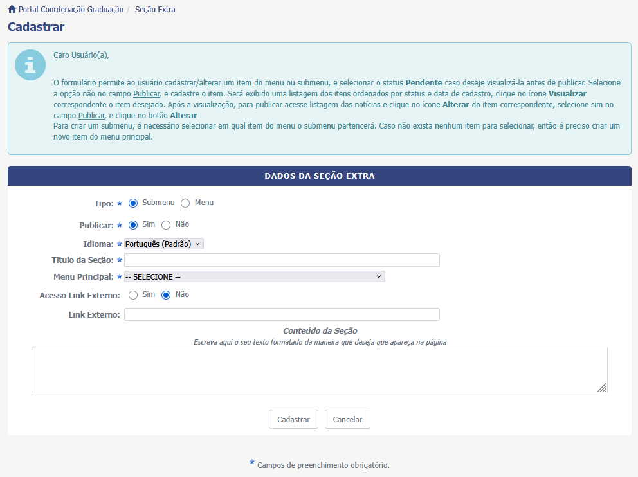This screenshot has width=638, height=477.
Task: Click the 'Link Externo:' label
Action: tap(95, 315)
